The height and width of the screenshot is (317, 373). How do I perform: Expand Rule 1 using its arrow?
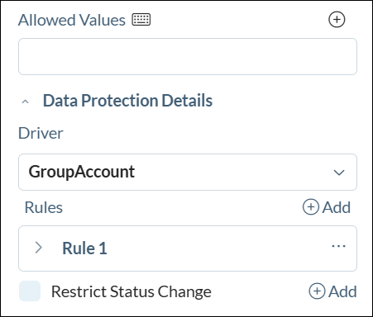[x=39, y=248]
